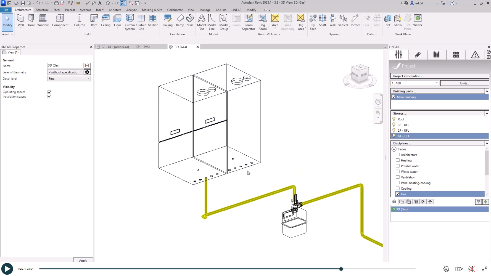Switch to GF - UFL (Arch./Gas) view tab

(115, 47)
